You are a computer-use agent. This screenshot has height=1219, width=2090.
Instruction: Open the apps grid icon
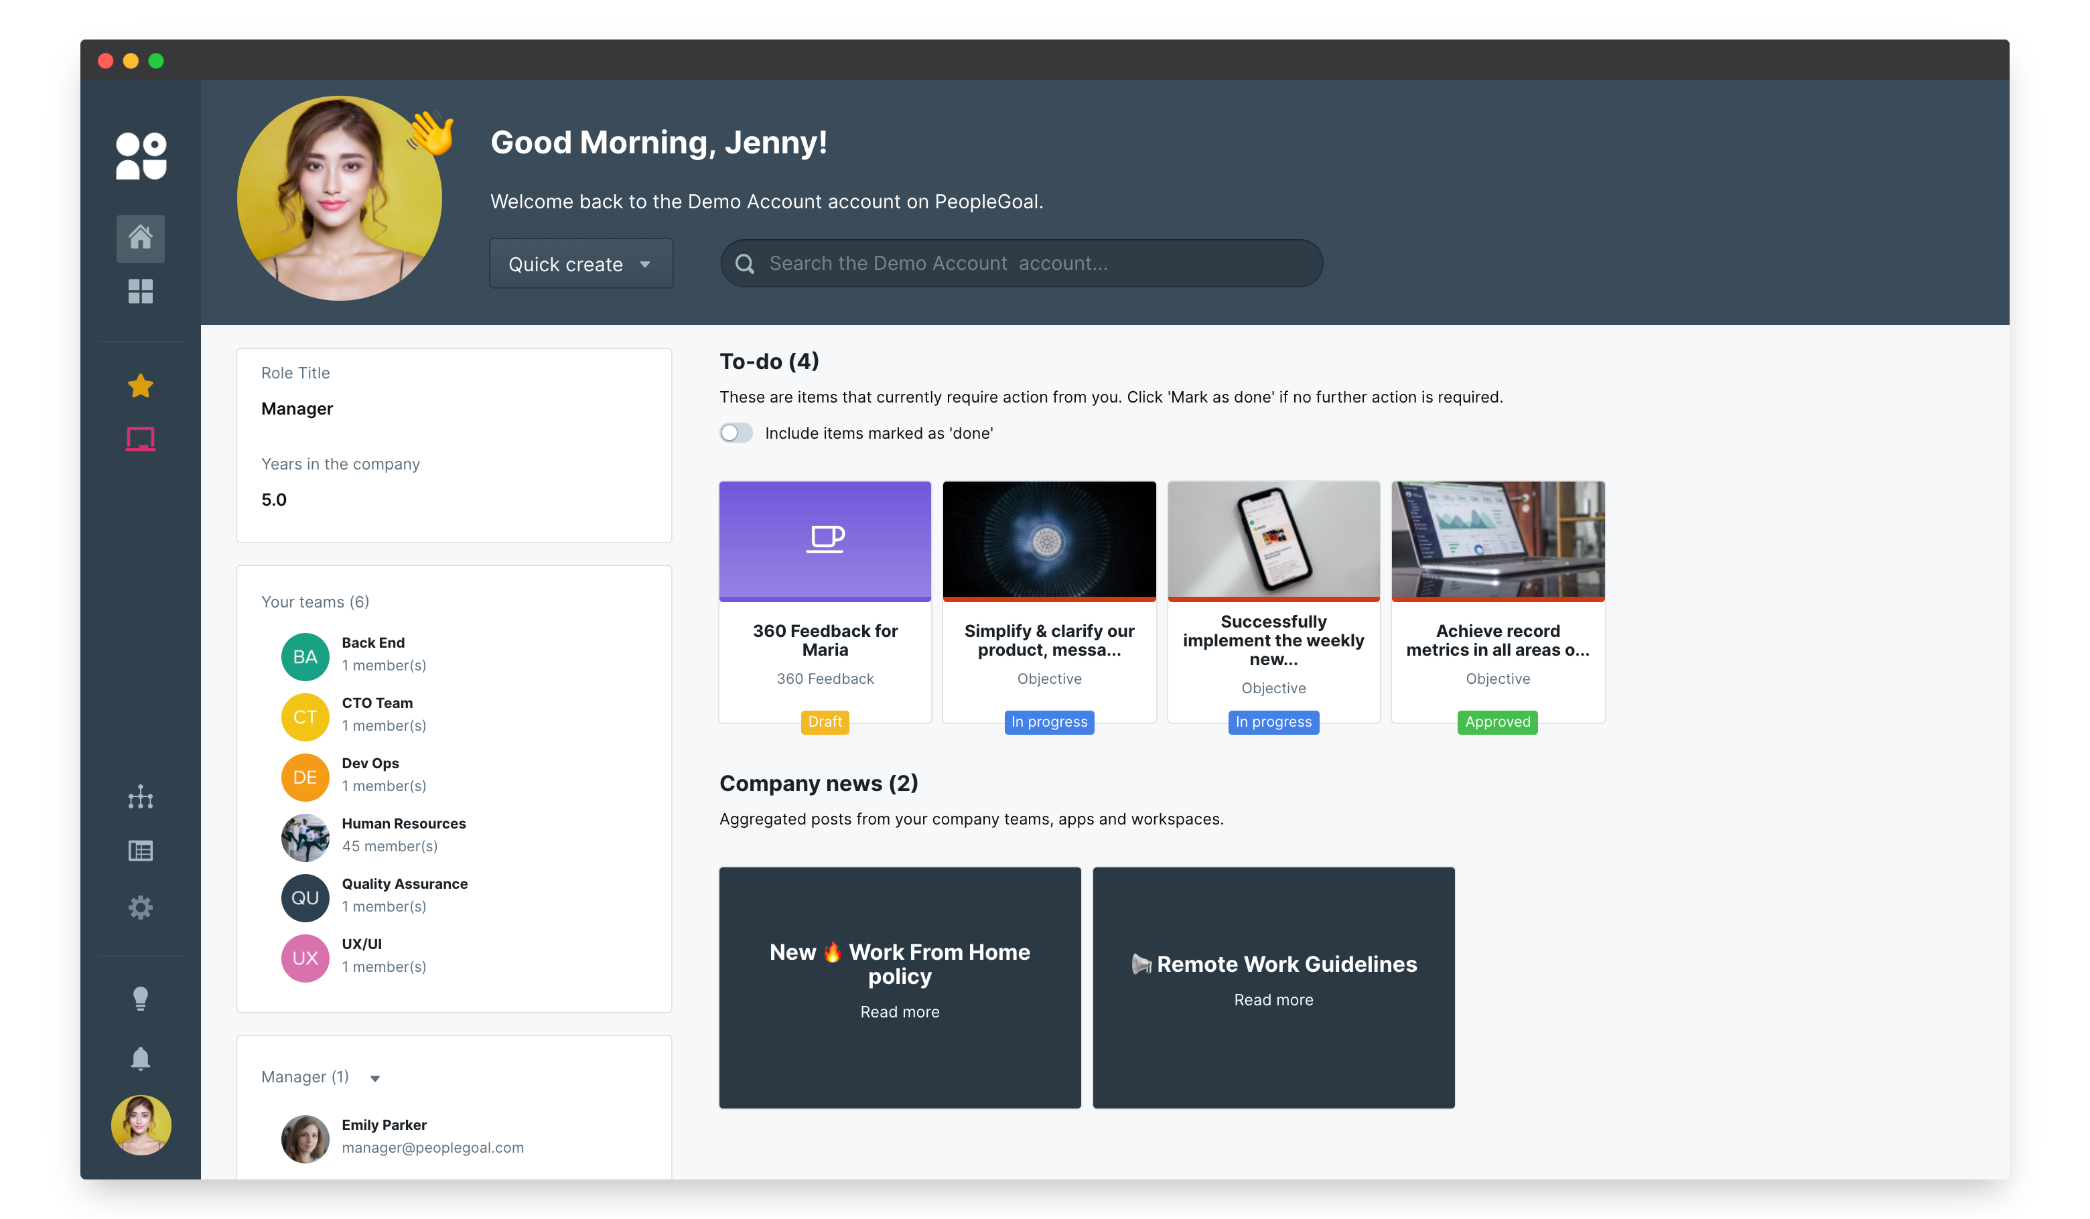pyautogui.click(x=140, y=291)
